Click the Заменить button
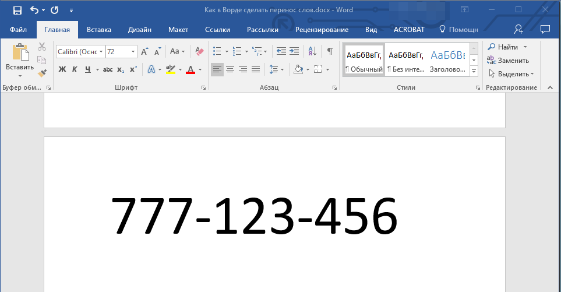561x292 pixels. 508,61
